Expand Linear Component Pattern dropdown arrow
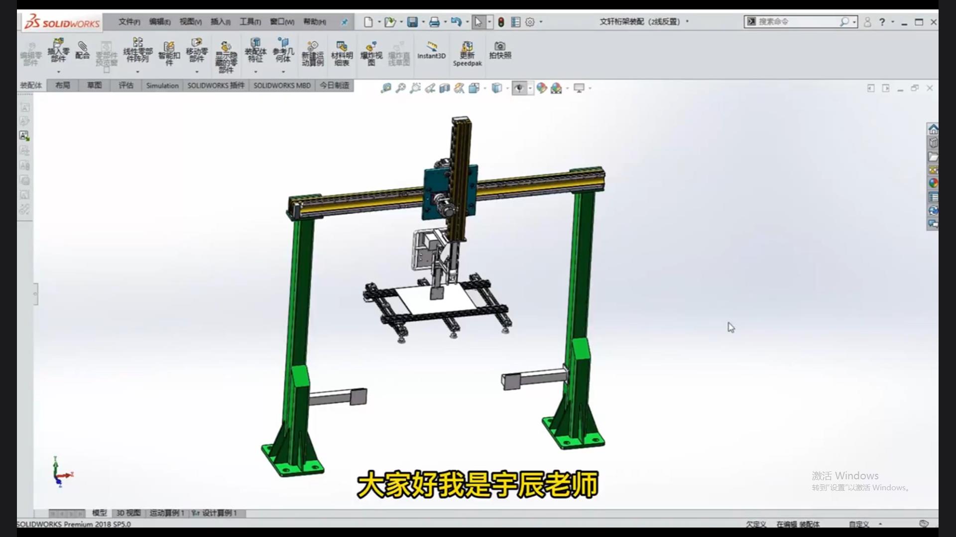The width and height of the screenshot is (956, 537). [x=137, y=72]
